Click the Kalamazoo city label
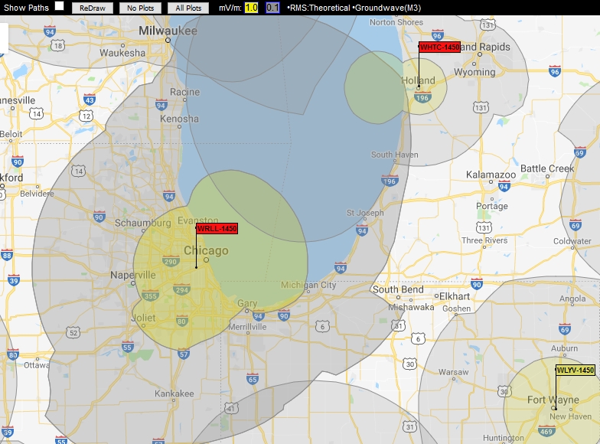The image size is (600, 444). (x=491, y=175)
